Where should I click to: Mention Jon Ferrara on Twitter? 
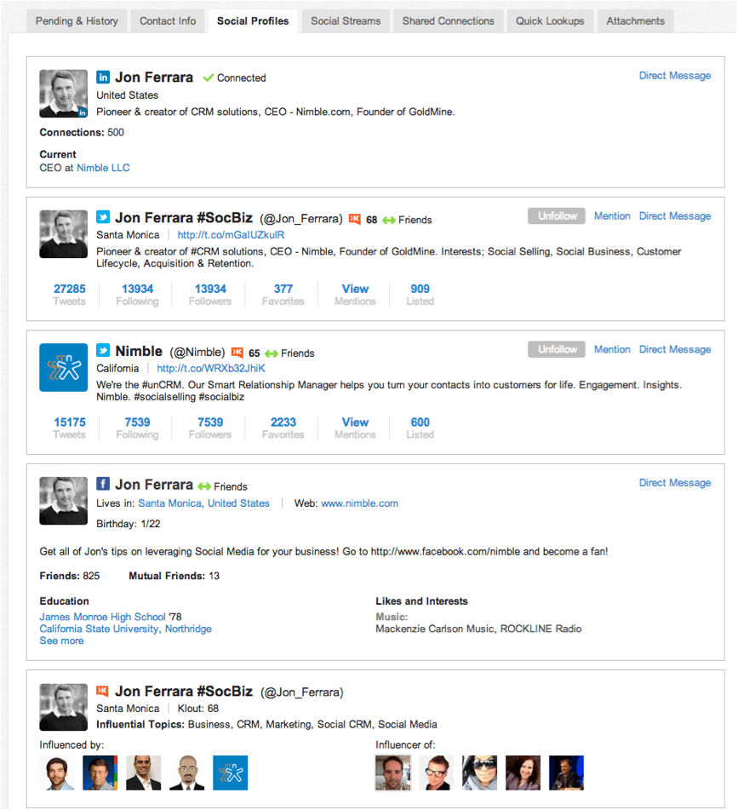click(x=612, y=215)
